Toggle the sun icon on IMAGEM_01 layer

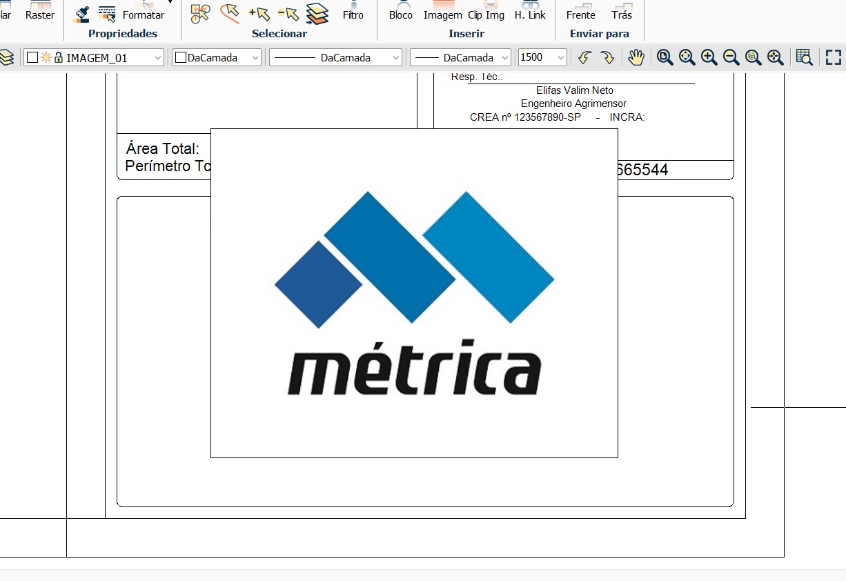coord(46,58)
